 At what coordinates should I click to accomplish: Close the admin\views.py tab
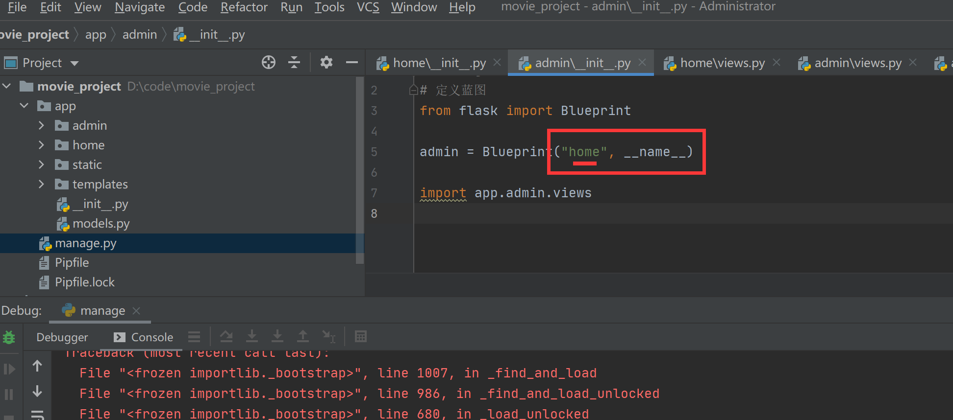tap(913, 63)
